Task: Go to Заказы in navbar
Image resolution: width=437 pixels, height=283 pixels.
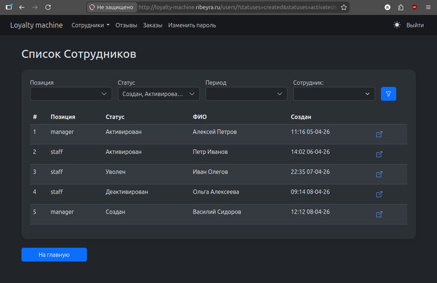Action: [x=152, y=25]
